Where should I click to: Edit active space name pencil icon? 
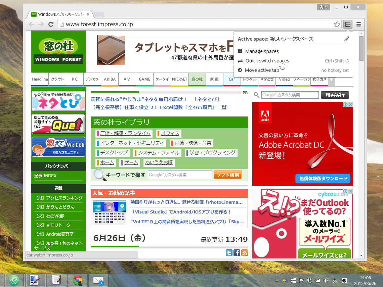coord(347,39)
